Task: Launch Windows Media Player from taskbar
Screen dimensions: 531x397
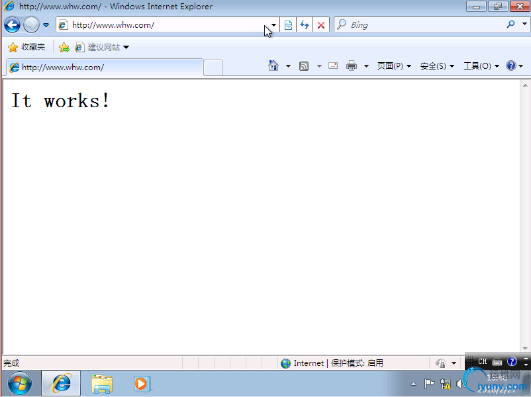Action: (142, 384)
